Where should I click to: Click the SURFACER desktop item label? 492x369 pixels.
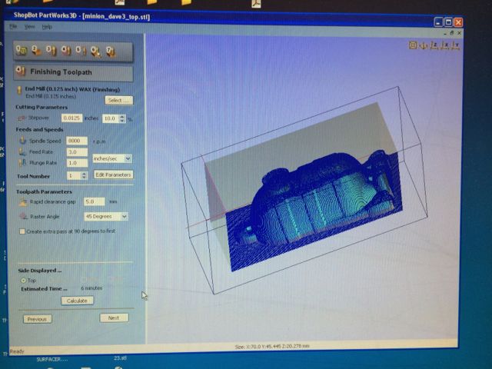click(x=52, y=360)
